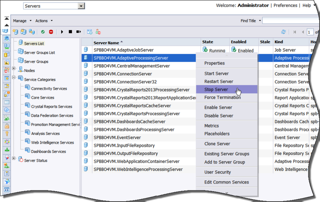This screenshot has height=202, width=320.
Task: Choose User Security in the context menu
Action: click(226, 172)
